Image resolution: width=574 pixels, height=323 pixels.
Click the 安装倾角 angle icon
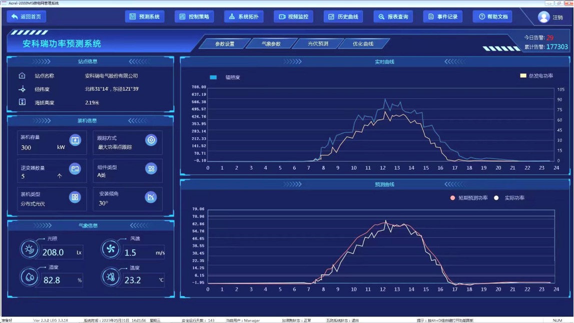click(151, 197)
